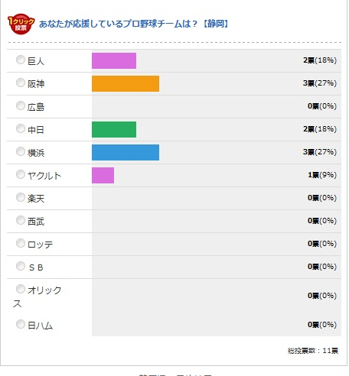
Task: Select the 西武 radio button
Action: 21,220
